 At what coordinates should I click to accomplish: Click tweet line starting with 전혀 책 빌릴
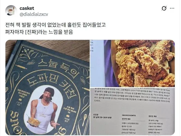click(x=55, y=25)
